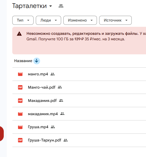This screenshot has height=157, width=146.
Task: Click the video icon of манго.mp4
Action: click(20, 74)
